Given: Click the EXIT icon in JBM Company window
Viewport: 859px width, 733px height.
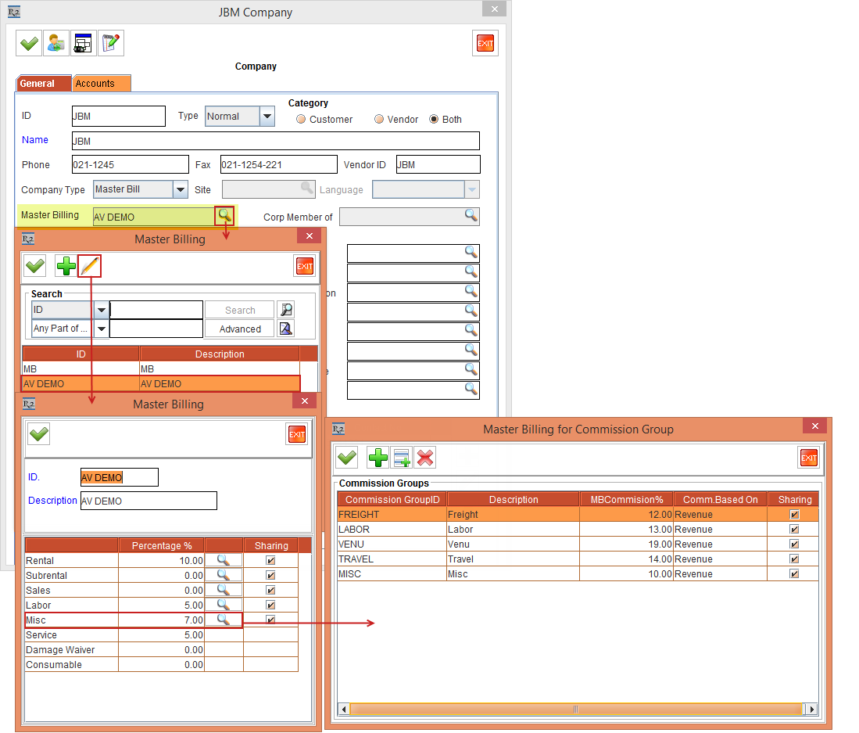Looking at the screenshot, I should pos(485,44).
